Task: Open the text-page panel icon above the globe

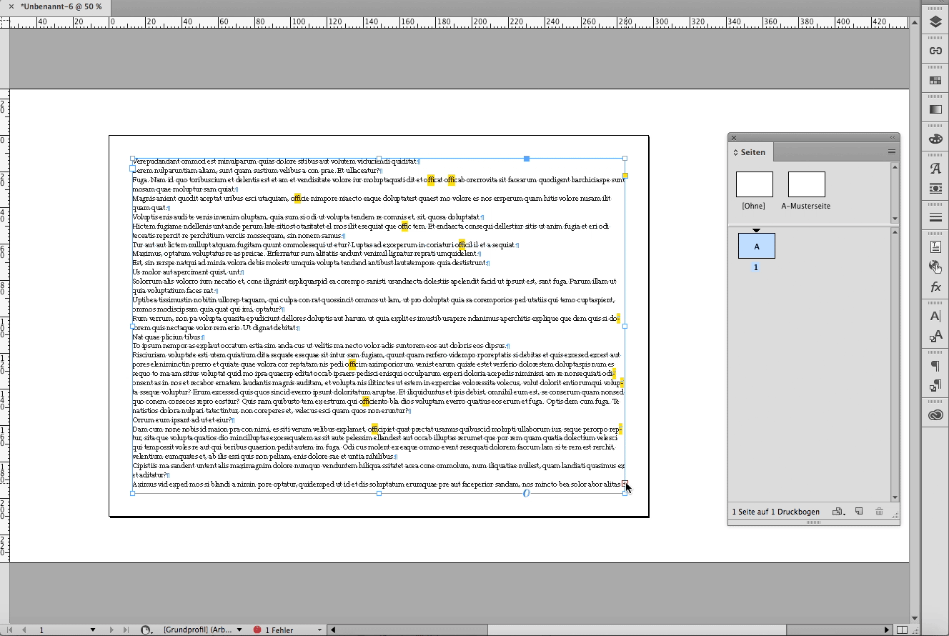Action: 935,247
